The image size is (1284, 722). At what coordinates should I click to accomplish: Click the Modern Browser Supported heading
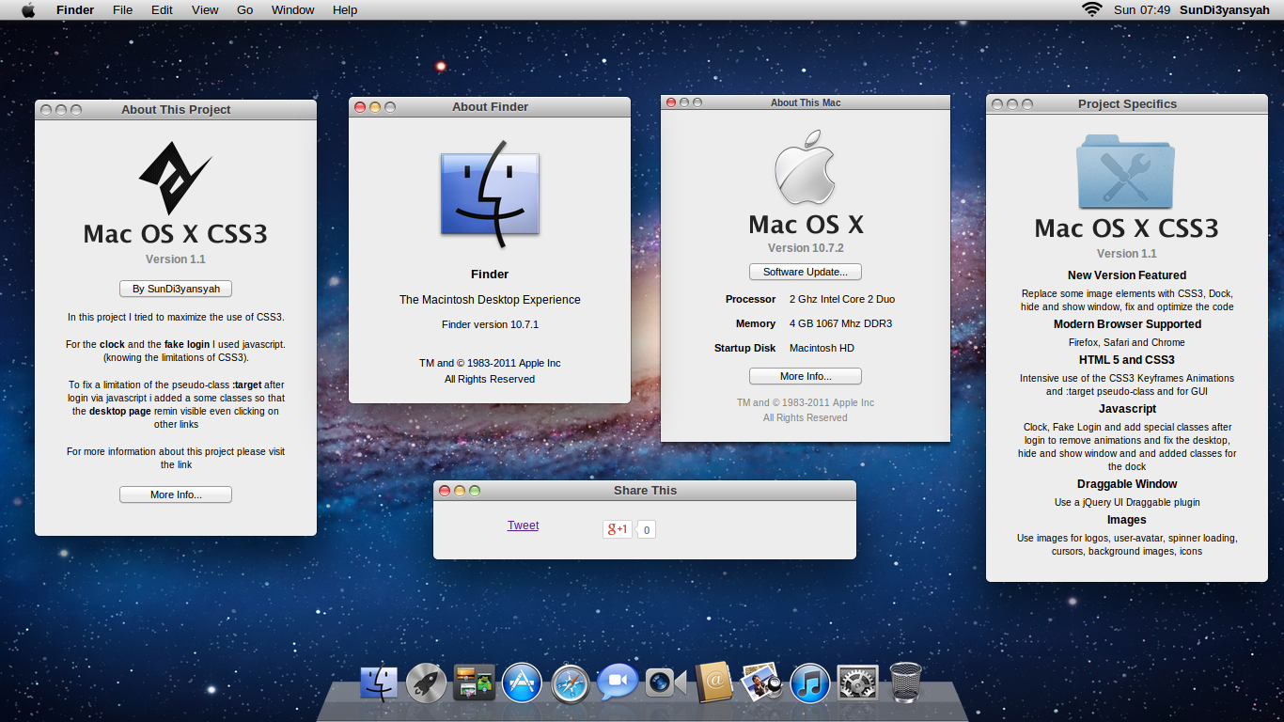[1127, 324]
